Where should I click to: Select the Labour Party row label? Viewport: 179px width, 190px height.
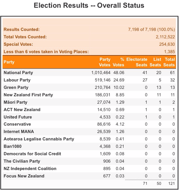[17, 80]
